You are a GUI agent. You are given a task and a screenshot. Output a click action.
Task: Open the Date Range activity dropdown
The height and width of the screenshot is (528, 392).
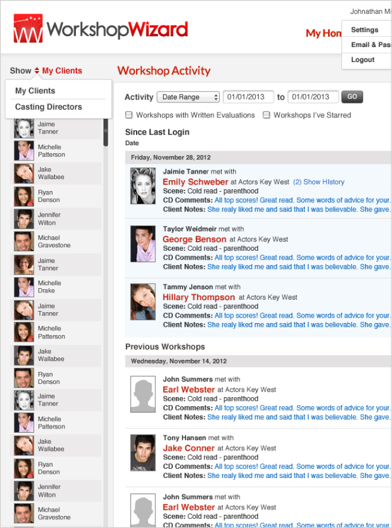[188, 97]
